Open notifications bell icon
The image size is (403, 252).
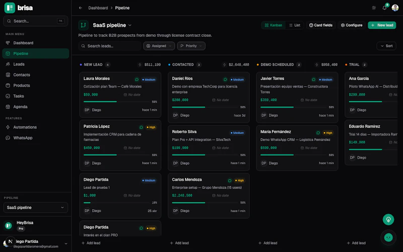click(384, 8)
